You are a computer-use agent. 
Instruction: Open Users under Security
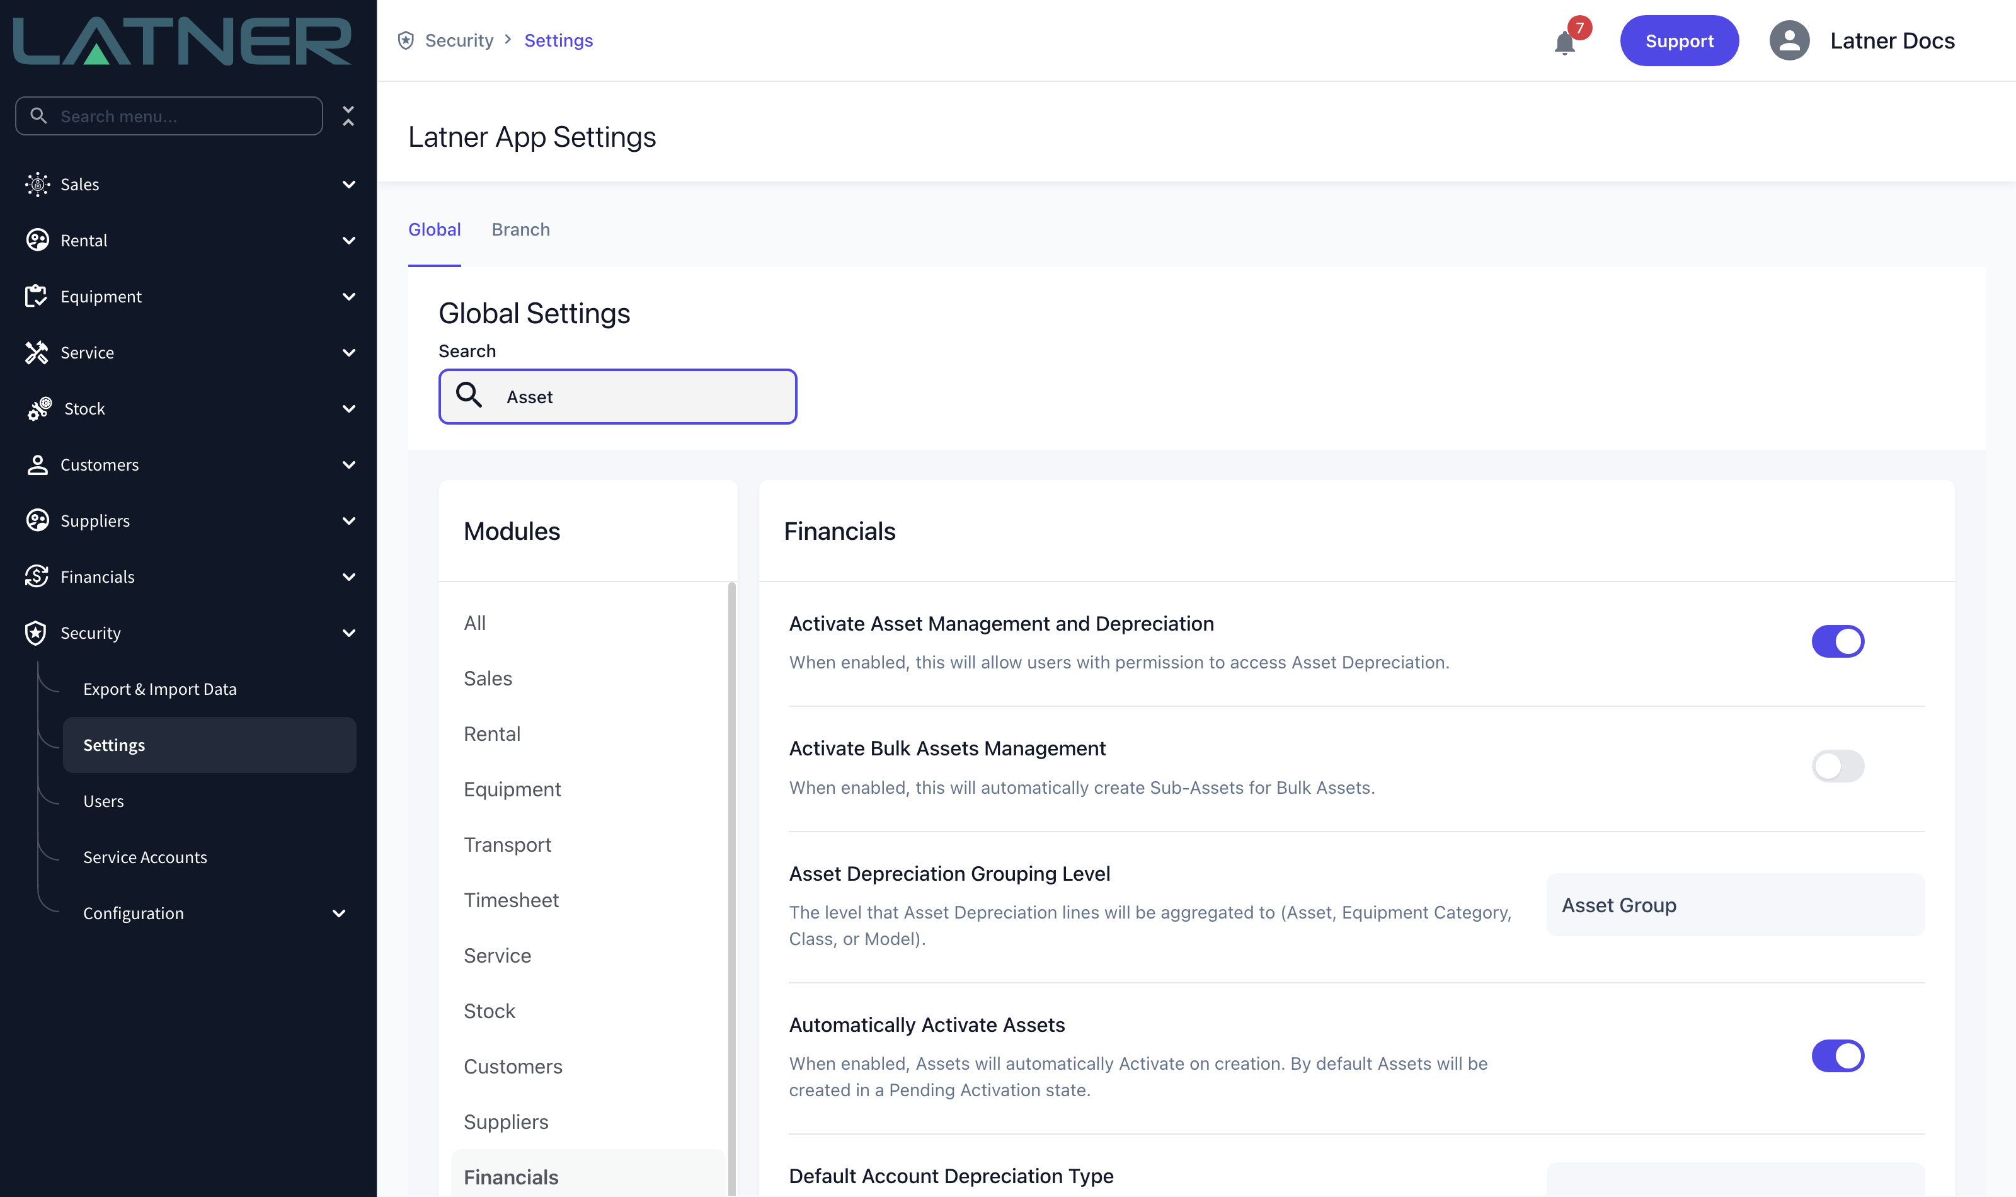click(x=209, y=801)
